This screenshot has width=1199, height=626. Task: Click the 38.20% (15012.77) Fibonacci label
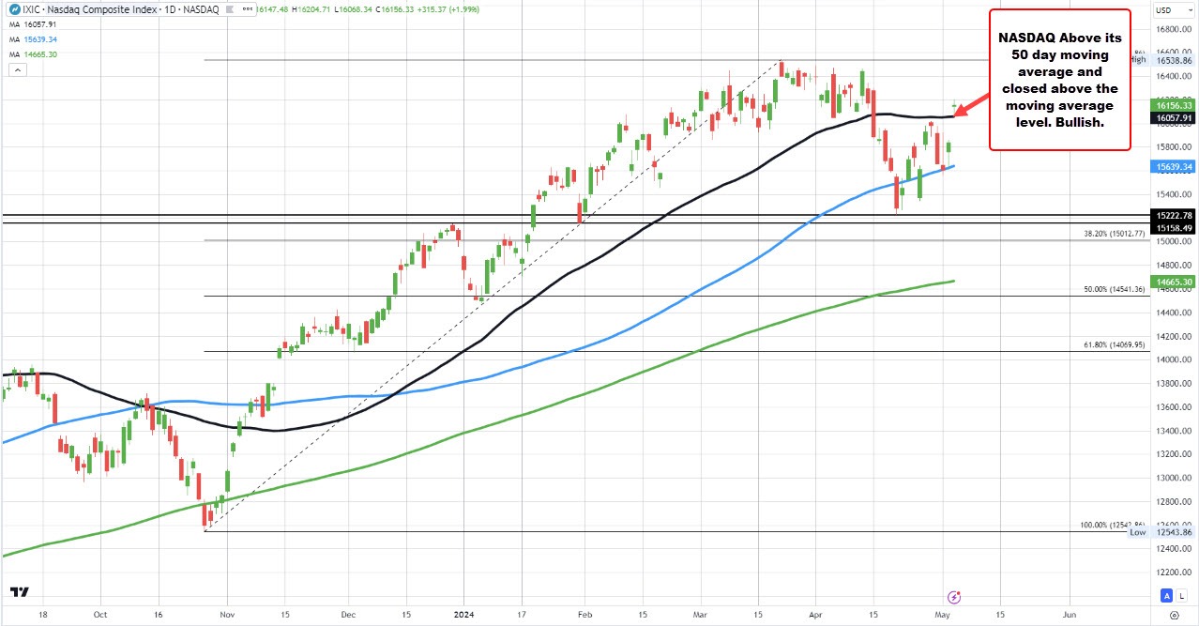(x=1114, y=234)
